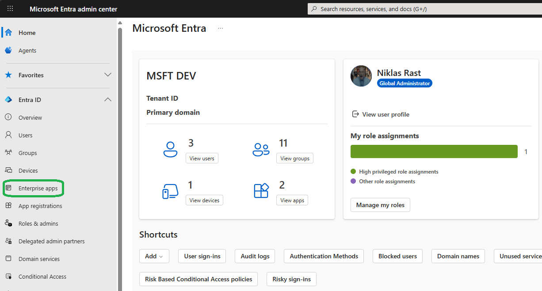
Task: Open Devices via its sidebar icon
Action: 8,170
